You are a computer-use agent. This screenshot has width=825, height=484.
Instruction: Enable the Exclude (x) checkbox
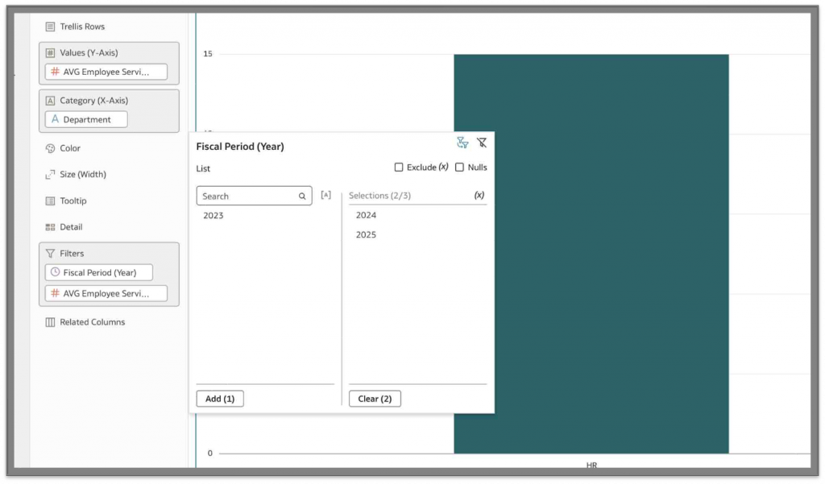[x=398, y=167]
